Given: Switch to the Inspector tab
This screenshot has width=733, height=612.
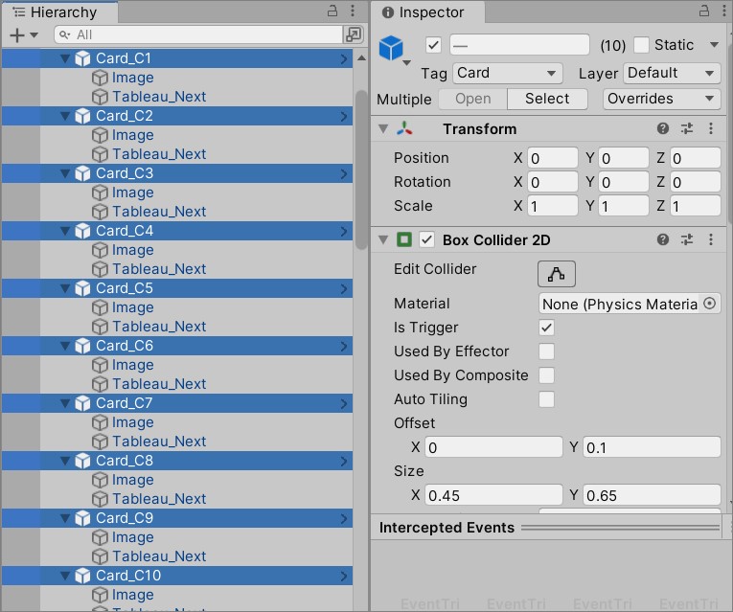Looking at the screenshot, I should coord(427,12).
